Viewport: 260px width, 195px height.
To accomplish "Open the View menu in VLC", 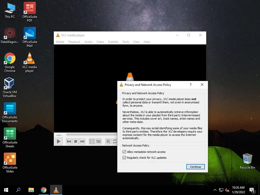I will pos(136,42).
